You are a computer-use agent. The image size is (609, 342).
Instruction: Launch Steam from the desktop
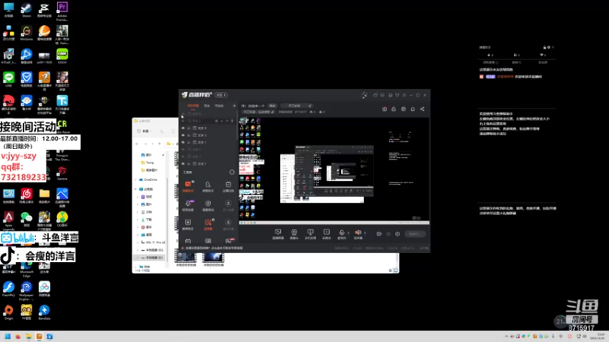click(x=27, y=9)
